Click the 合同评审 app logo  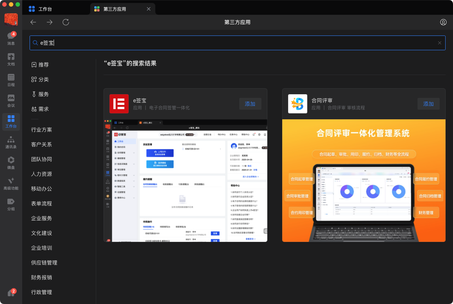pos(298,104)
